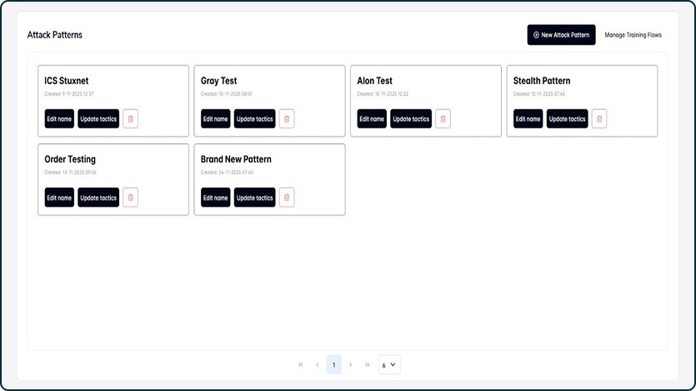Viewport: 696px width, 391px height.
Task: Delete the Order Testing pattern via trash icon
Action: point(131,197)
